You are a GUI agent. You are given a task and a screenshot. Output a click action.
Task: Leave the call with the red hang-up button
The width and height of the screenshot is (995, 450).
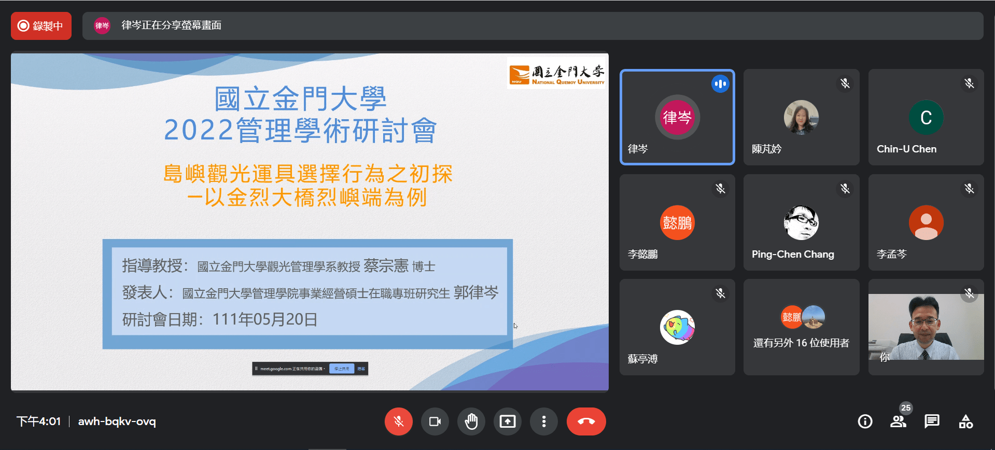coord(586,421)
